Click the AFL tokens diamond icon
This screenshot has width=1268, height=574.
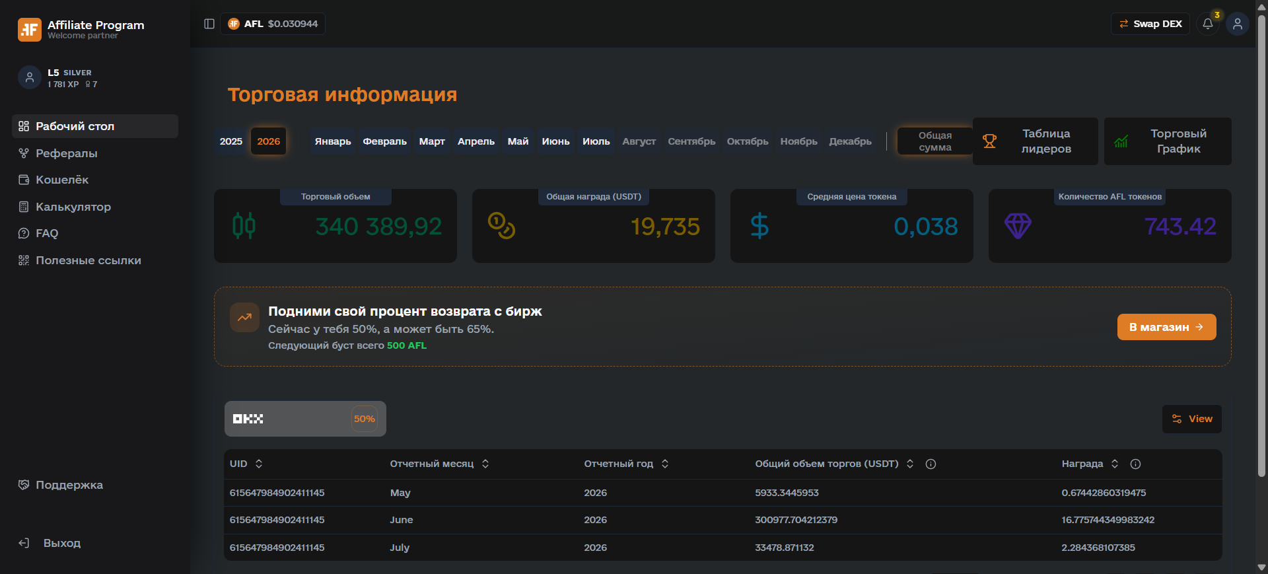click(x=1018, y=226)
